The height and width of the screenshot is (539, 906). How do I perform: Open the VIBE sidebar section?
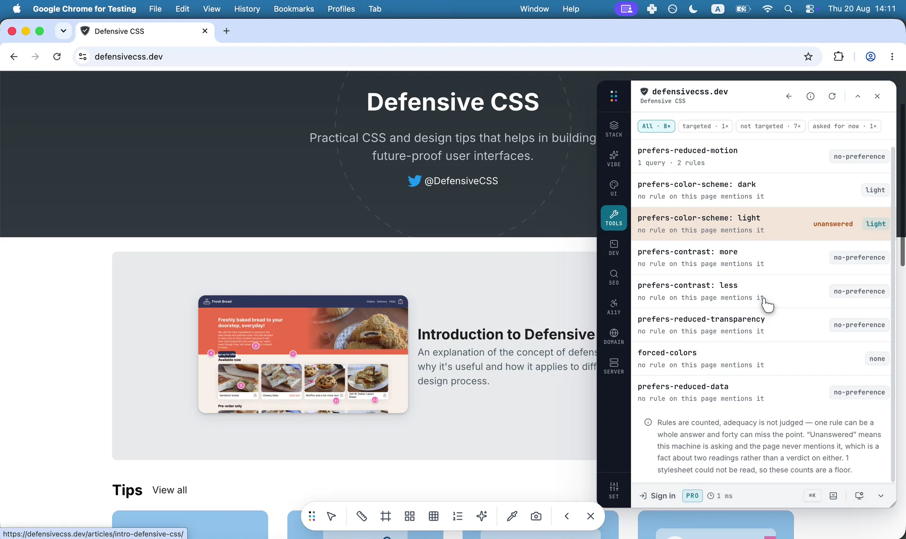613,159
